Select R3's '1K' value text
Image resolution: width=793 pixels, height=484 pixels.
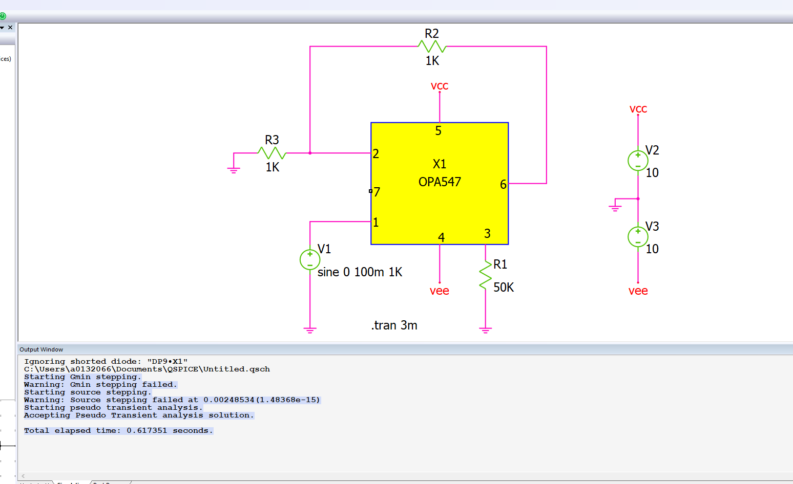(x=273, y=167)
